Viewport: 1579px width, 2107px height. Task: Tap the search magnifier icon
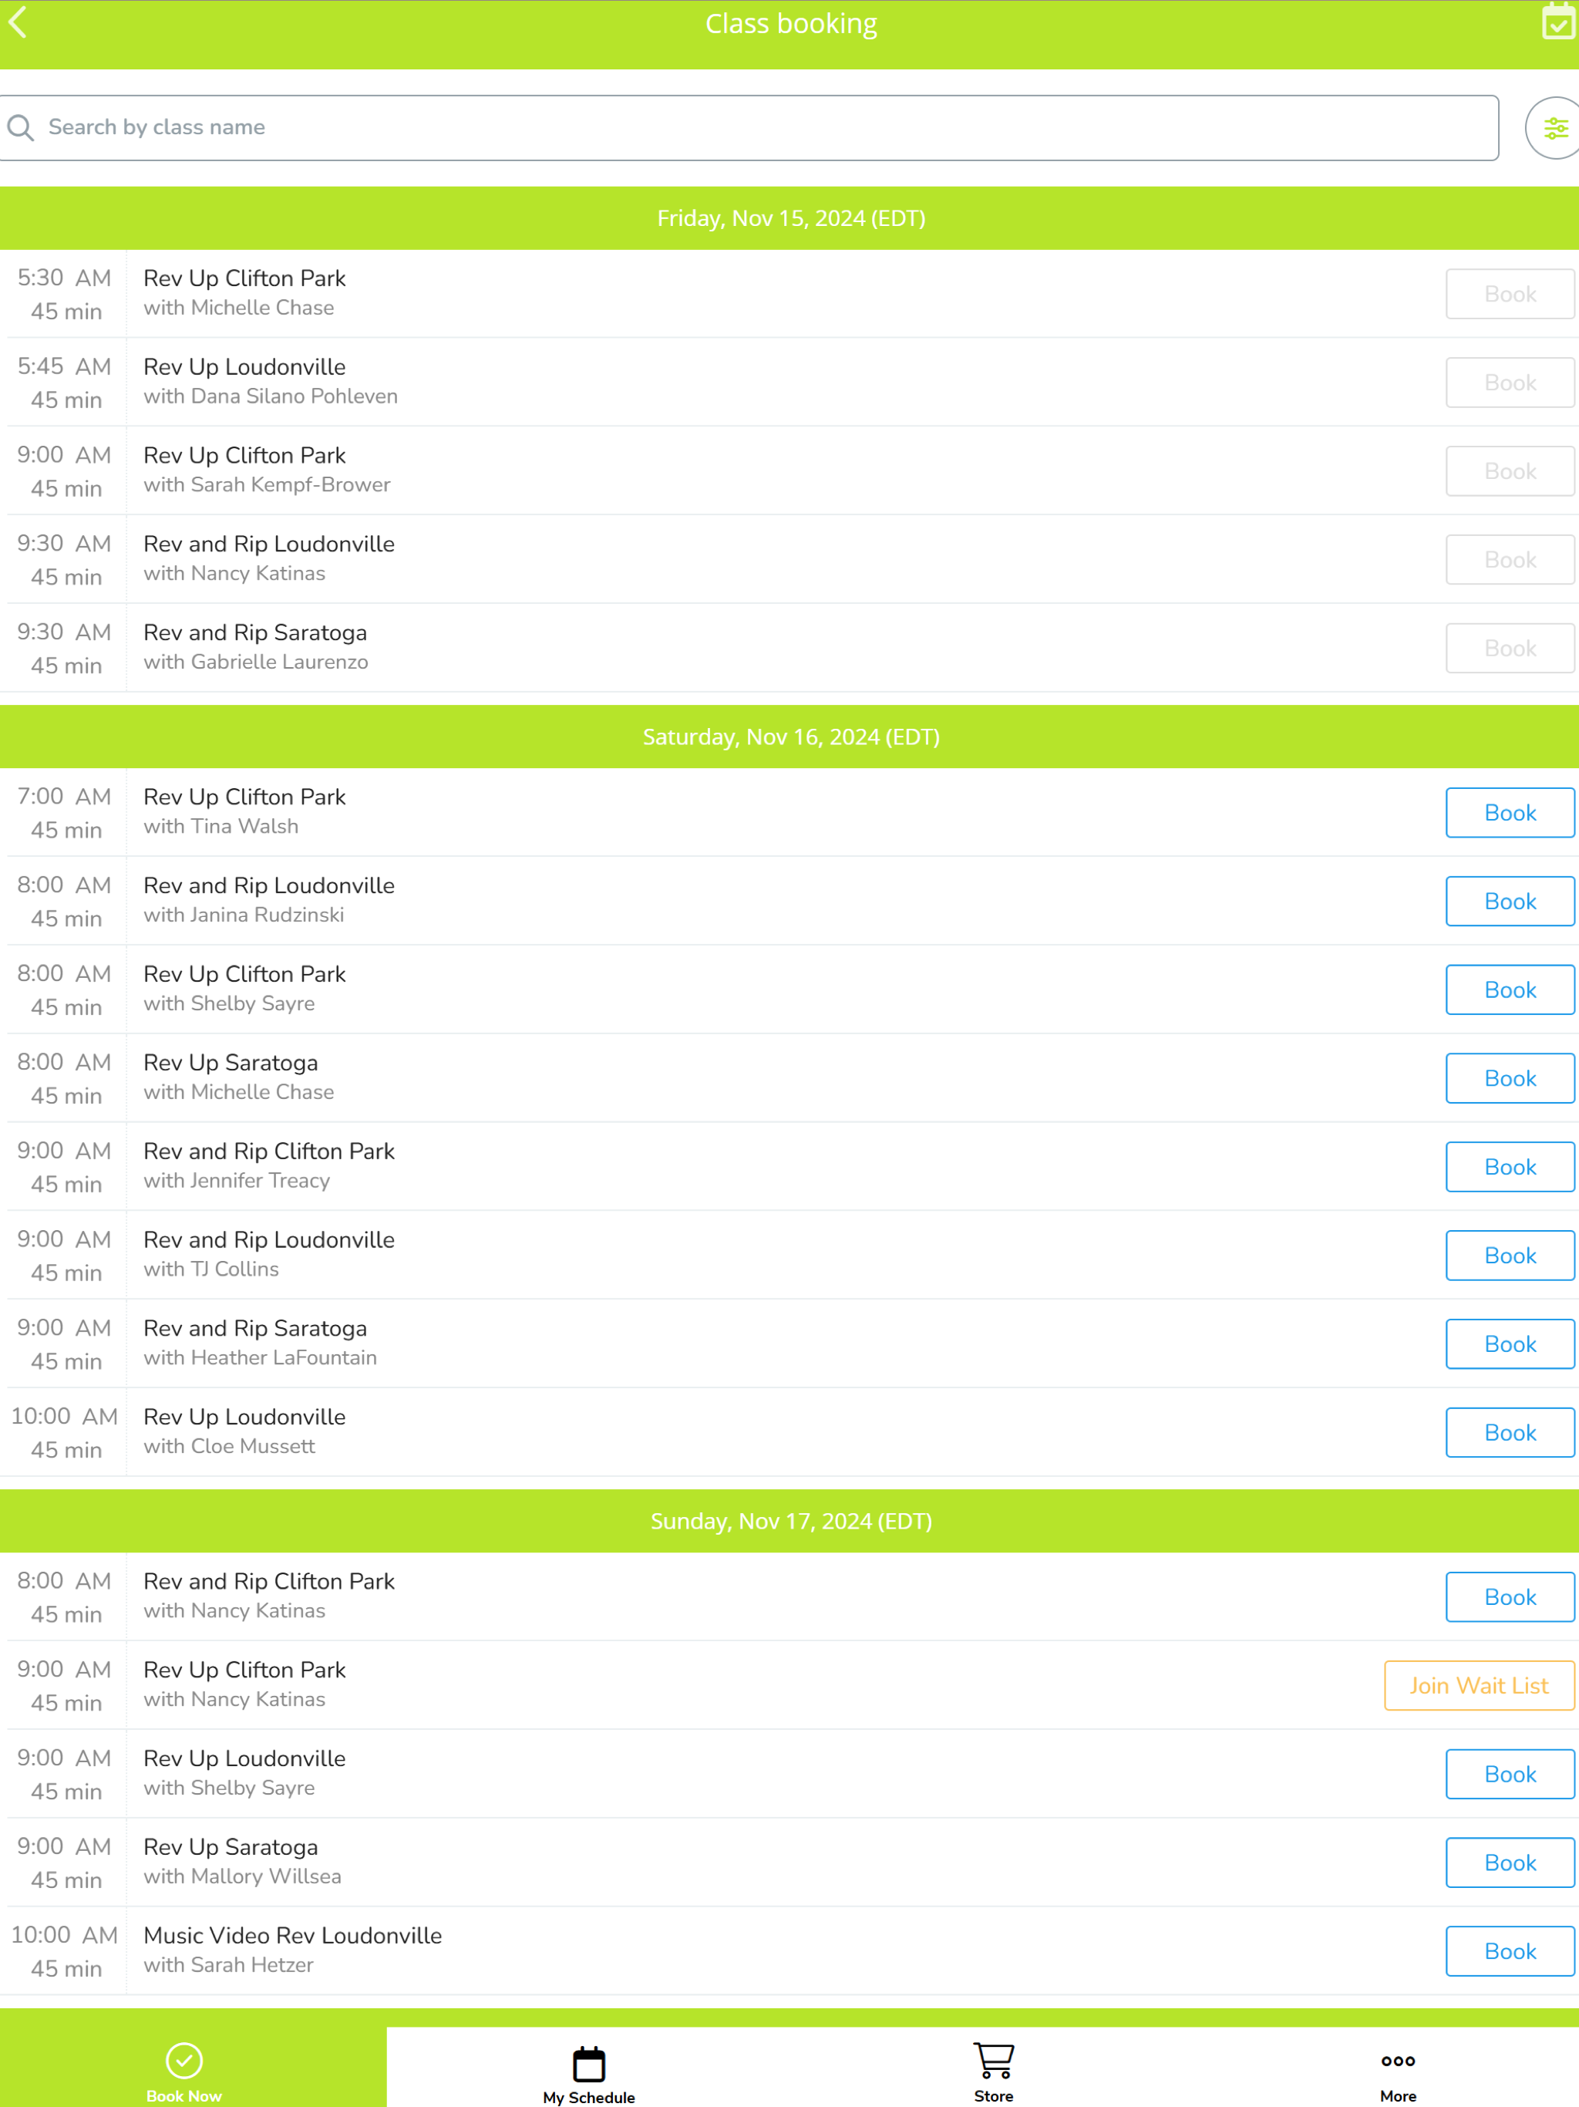[21, 128]
